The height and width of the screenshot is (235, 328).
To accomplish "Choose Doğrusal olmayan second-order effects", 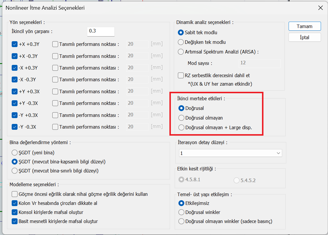I will tap(181, 118).
